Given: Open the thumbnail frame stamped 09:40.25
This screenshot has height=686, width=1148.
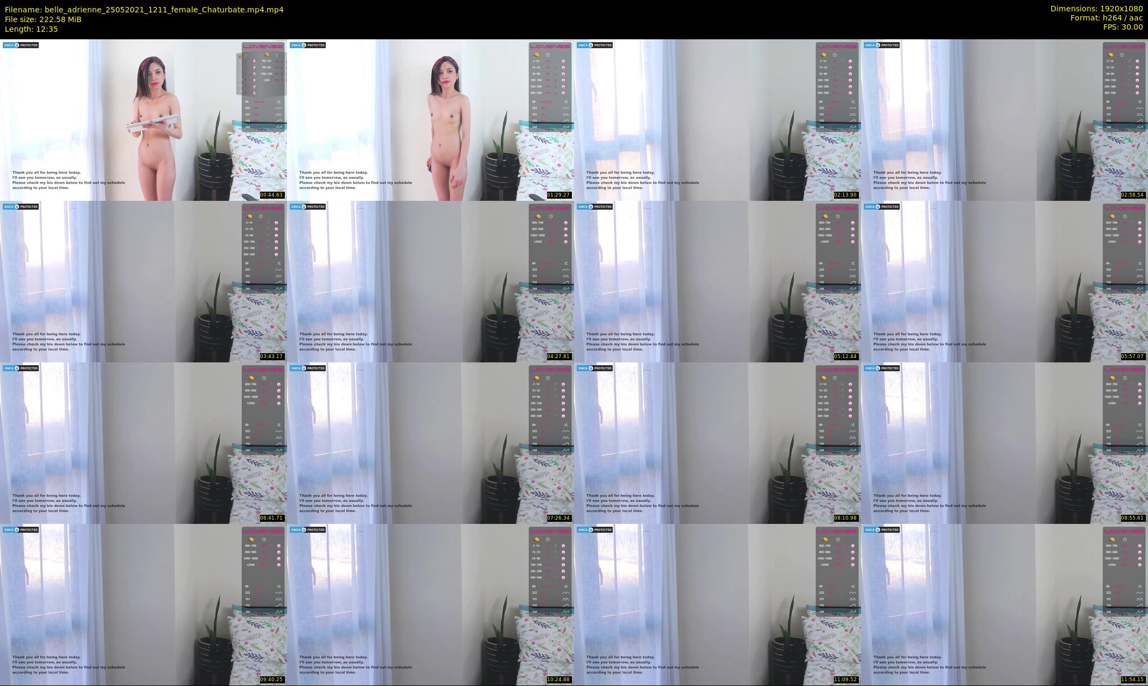Looking at the screenshot, I should 143,605.
